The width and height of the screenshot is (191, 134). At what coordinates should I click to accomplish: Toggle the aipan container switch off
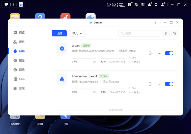tap(169, 53)
